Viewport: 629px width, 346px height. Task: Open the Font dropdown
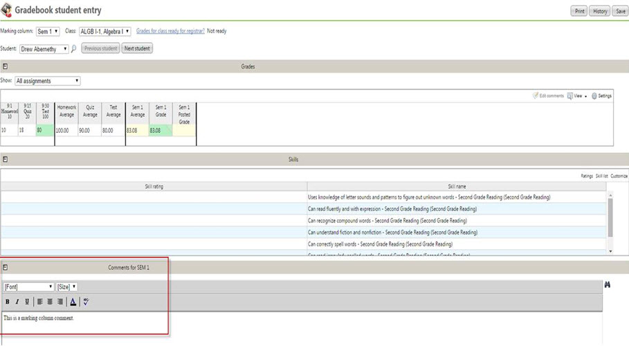pyautogui.click(x=28, y=287)
